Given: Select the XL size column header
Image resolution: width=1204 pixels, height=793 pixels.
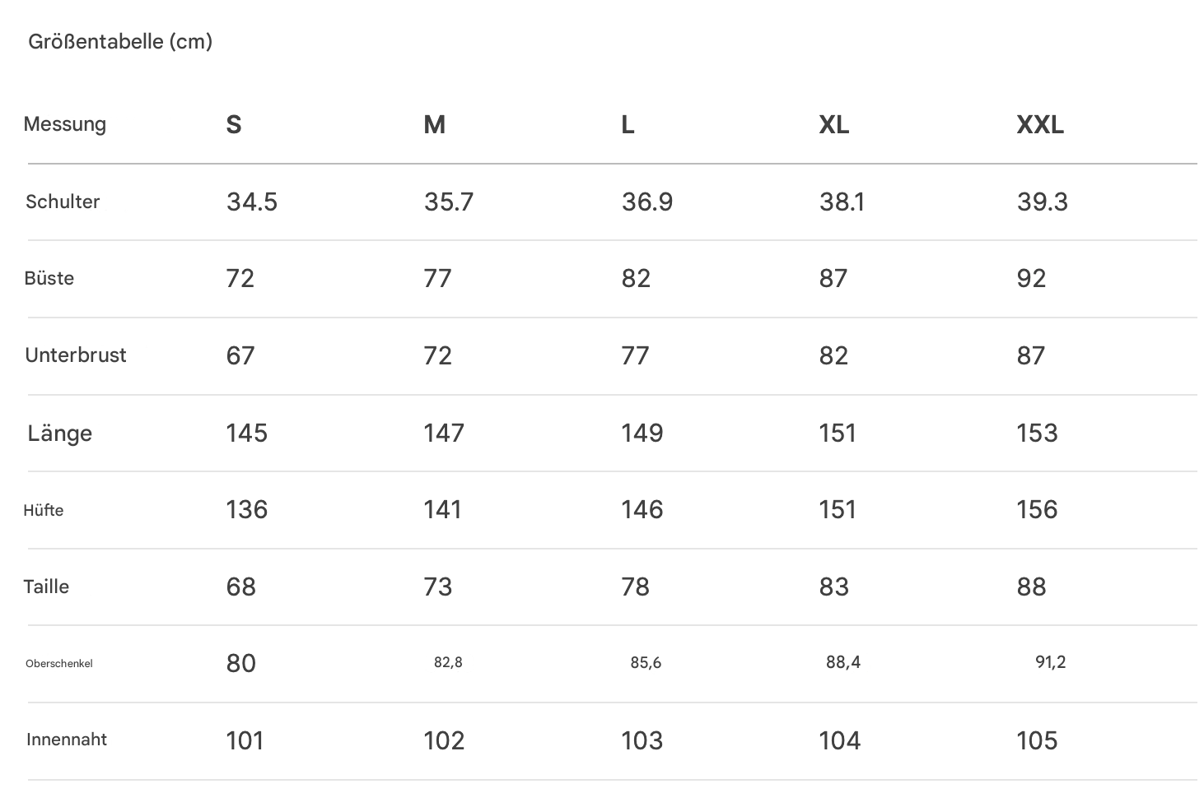Looking at the screenshot, I should (x=834, y=125).
